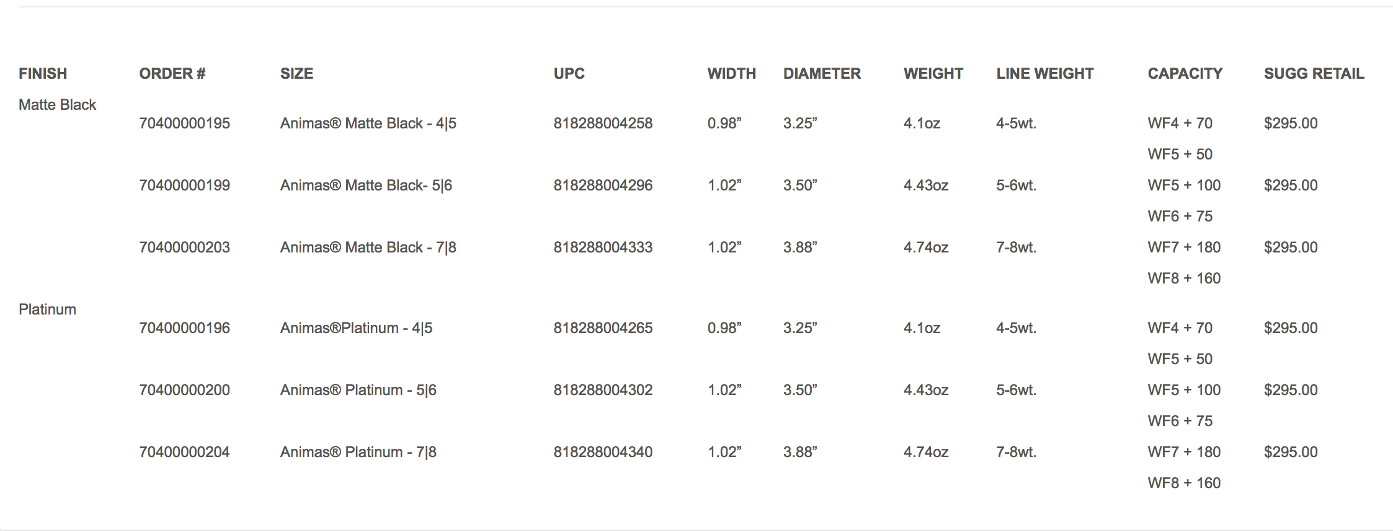Select Animas Matte Black - 7|8 size
1393x531 pixels.
coord(368,248)
